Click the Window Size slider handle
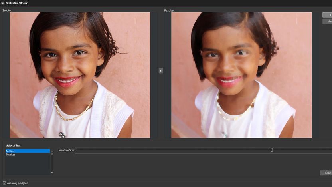 tap(272, 150)
